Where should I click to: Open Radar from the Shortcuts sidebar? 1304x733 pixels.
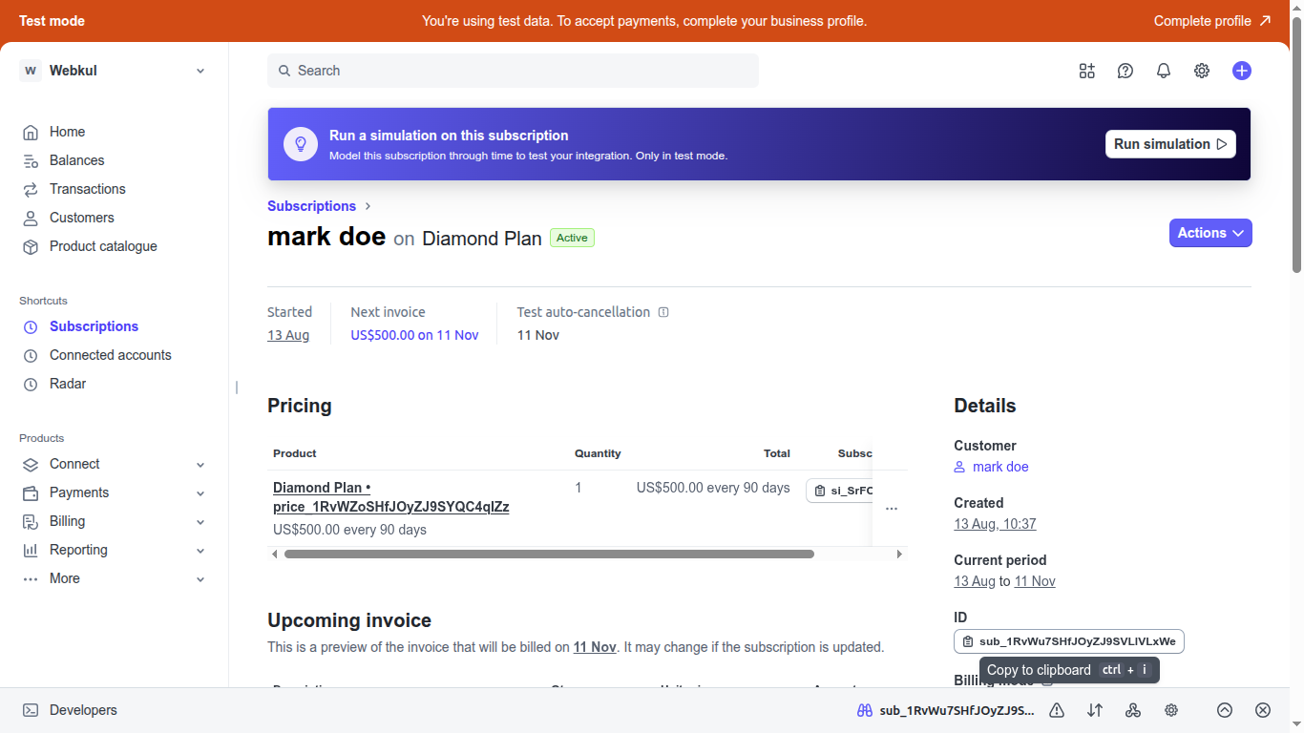(x=68, y=384)
